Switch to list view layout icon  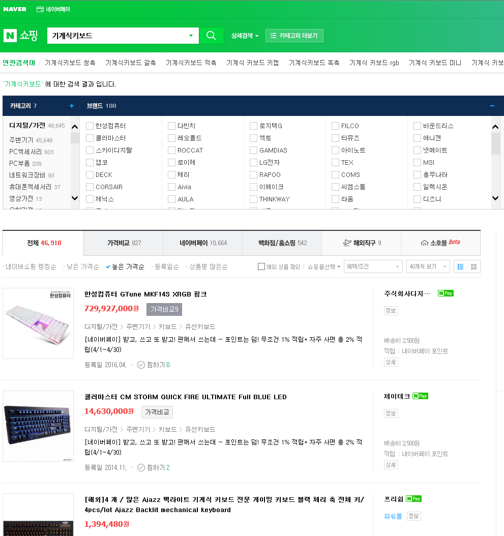tap(461, 266)
